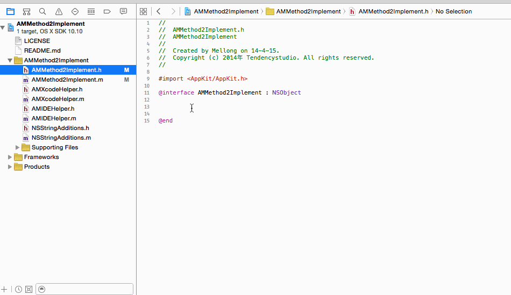
Task: Click the No Selection jump bar item
Action: 453,11
